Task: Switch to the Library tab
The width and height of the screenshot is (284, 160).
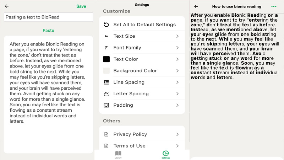Action: click(x=118, y=154)
